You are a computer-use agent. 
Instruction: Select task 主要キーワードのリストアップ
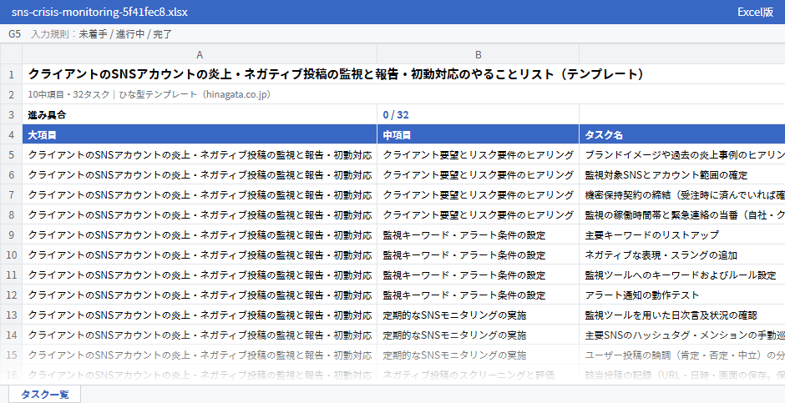click(682, 235)
